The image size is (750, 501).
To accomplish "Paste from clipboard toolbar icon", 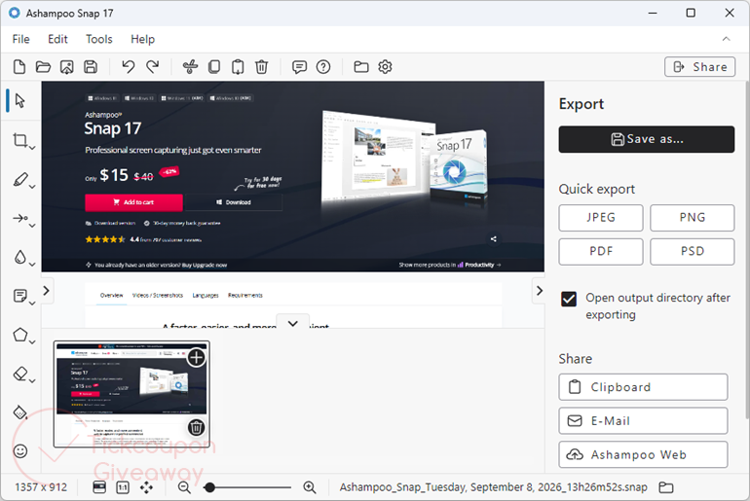I will pos(238,67).
